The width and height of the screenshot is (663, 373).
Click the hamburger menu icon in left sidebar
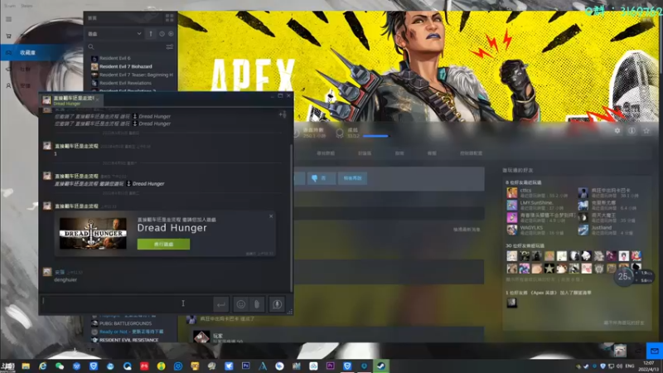pos(8,19)
